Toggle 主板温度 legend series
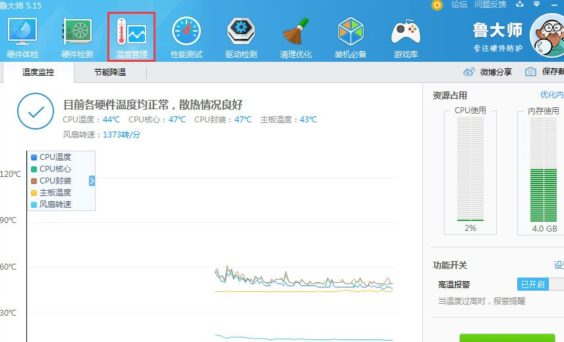 (x=51, y=193)
